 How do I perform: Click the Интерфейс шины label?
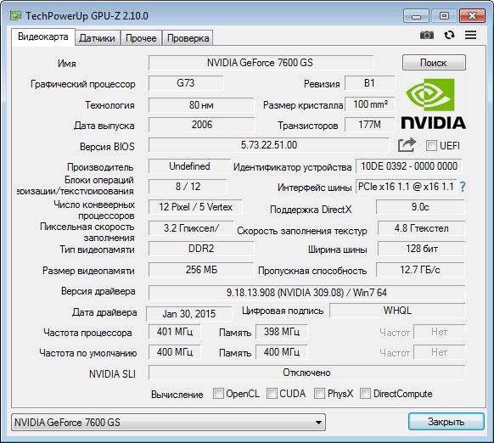pos(314,188)
